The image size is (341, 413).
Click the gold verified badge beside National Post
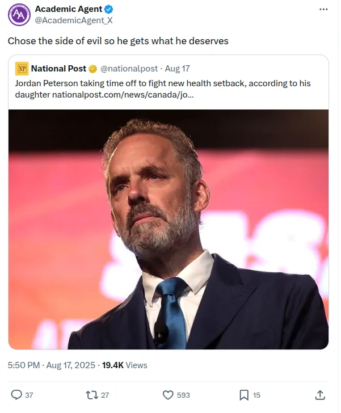pos(92,69)
